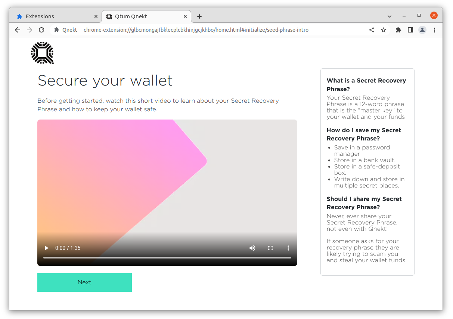Close the Qtum Qnekt tab
Screen dimensions: 453x319
[185, 16]
